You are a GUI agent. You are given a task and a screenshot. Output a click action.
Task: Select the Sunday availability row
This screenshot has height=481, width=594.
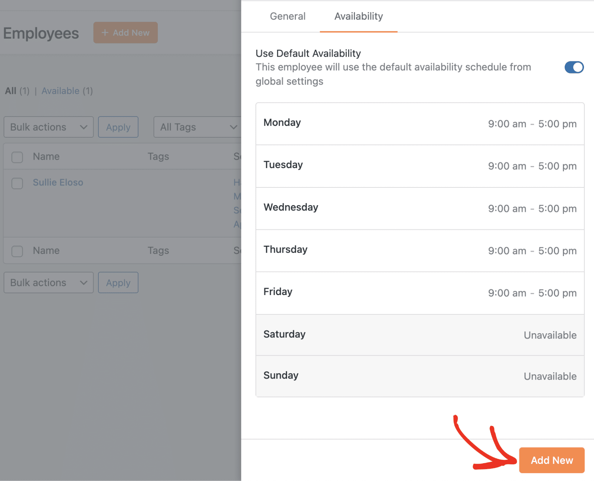pyautogui.click(x=420, y=376)
